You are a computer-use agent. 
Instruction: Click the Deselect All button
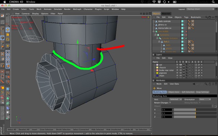tap(24, 130)
